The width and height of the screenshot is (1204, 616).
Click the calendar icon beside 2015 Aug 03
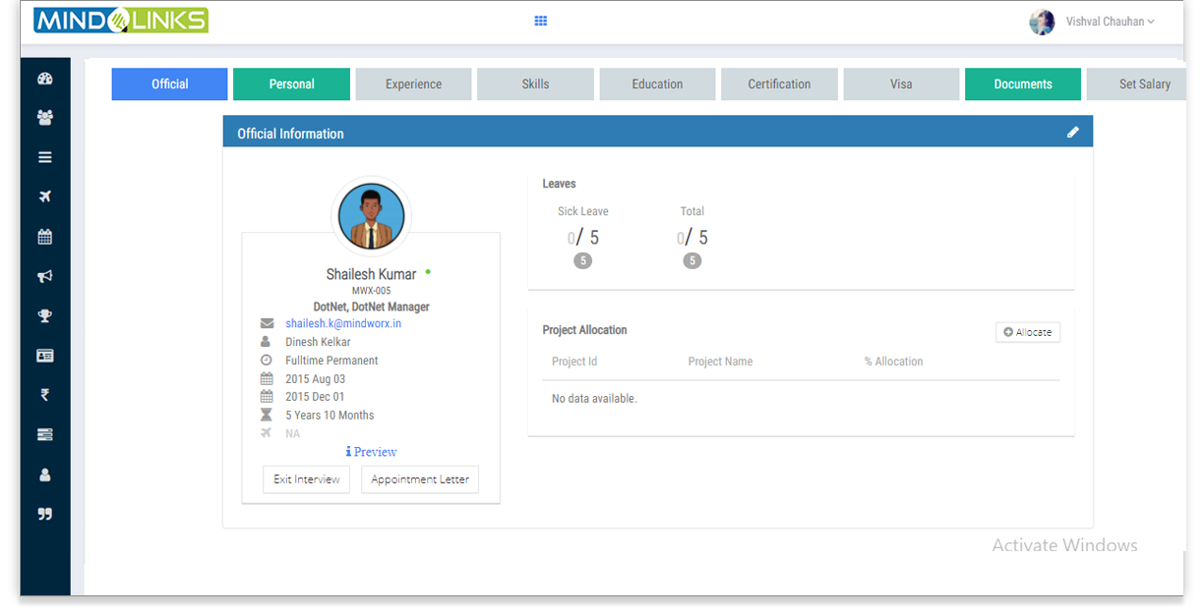click(266, 378)
